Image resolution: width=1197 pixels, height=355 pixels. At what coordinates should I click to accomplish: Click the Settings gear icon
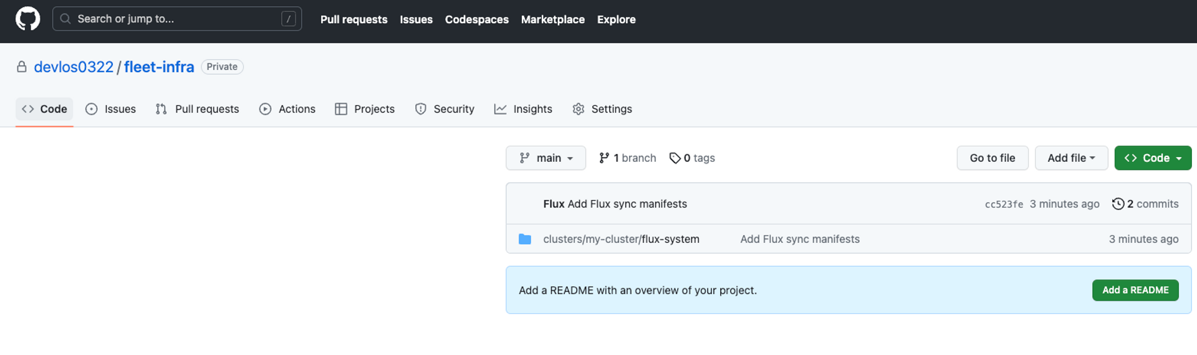coord(579,109)
